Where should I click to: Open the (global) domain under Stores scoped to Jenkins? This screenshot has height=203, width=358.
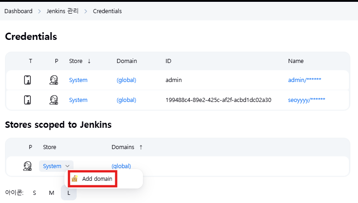coord(121,166)
